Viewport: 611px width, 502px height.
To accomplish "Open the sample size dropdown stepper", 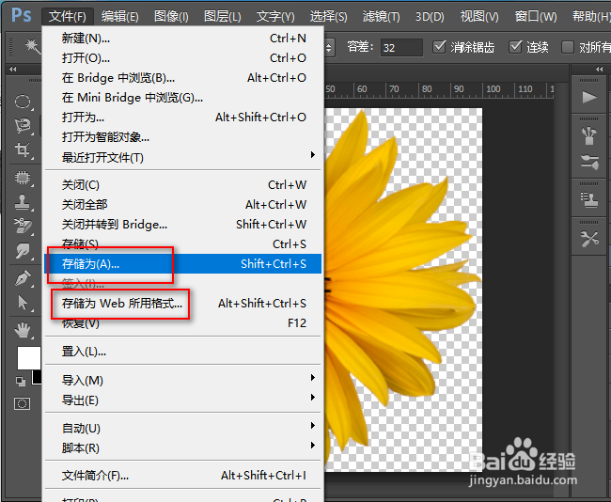I will tap(329, 48).
